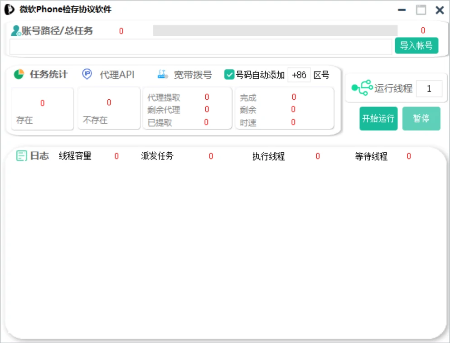Click the 导入帐号 button
The width and height of the screenshot is (450, 343).
[x=416, y=45]
